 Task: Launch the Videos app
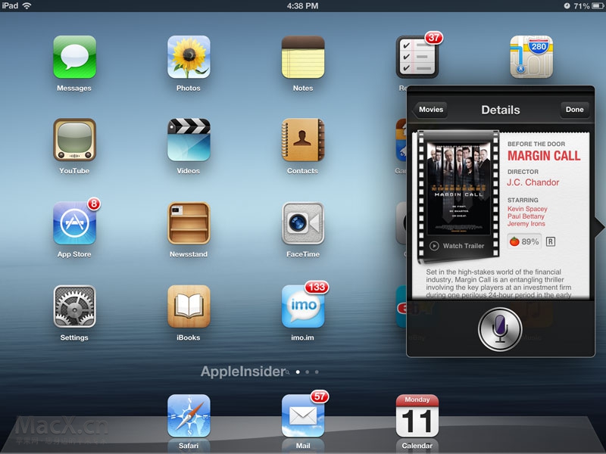189,140
